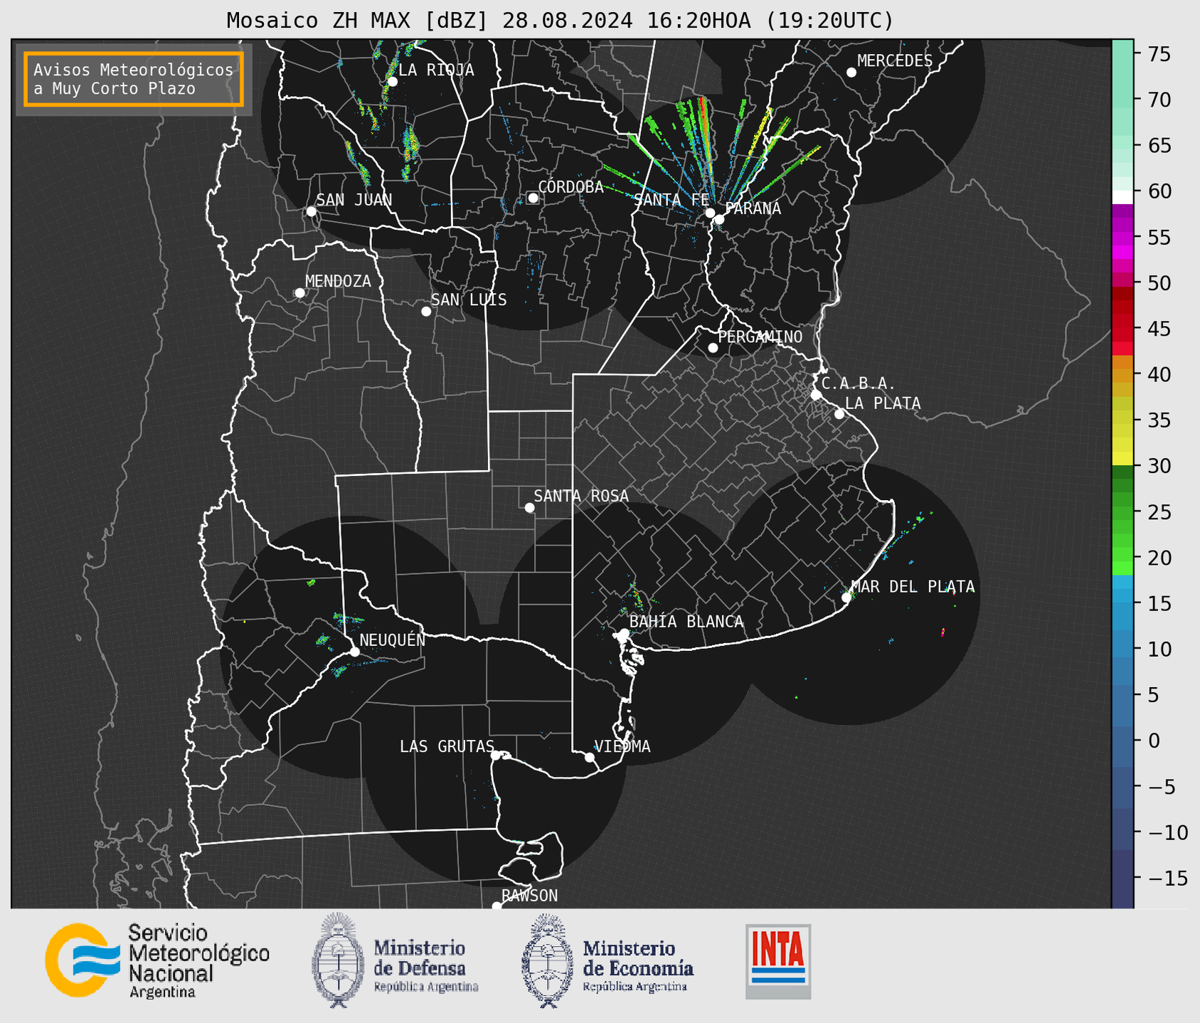The height and width of the screenshot is (1023, 1200).
Task: Click the Mendoza city marker dot
Action: coord(299,293)
